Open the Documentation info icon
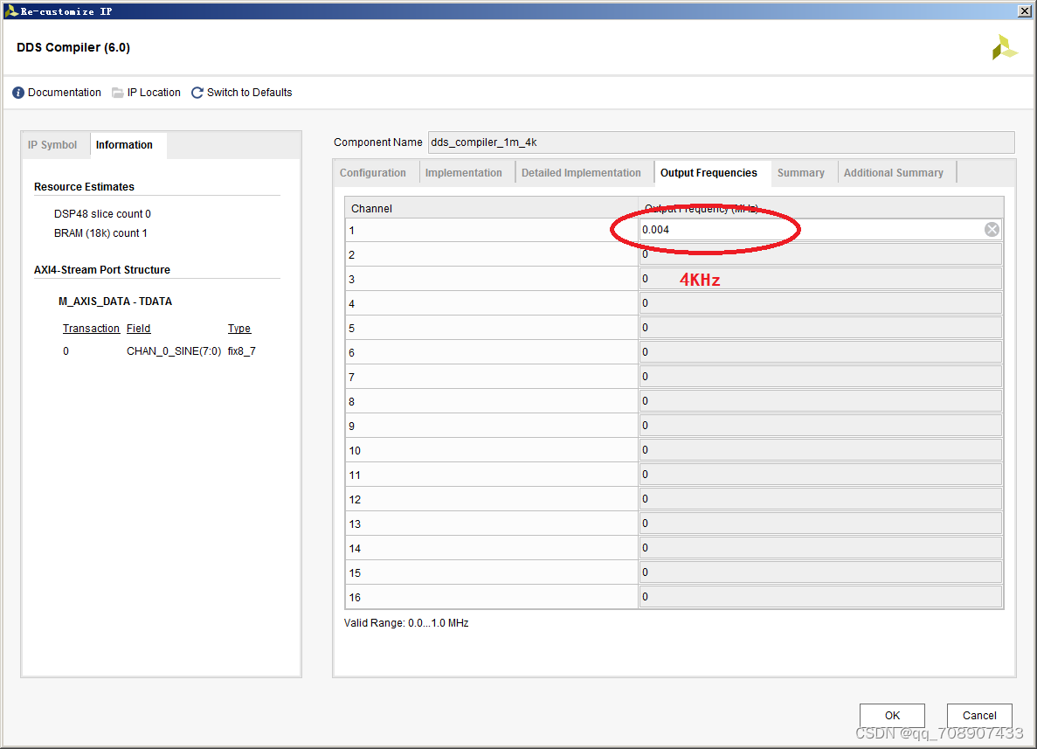Image resolution: width=1037 pixels, height=749 pixels. pyautogui.click(x=18, y=93)
